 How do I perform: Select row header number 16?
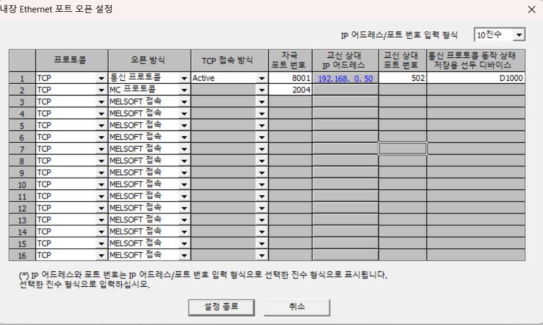(x=22, y=255)
